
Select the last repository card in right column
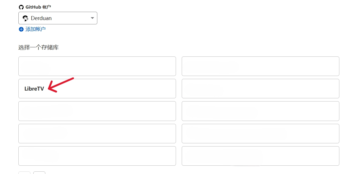point(260,156)
